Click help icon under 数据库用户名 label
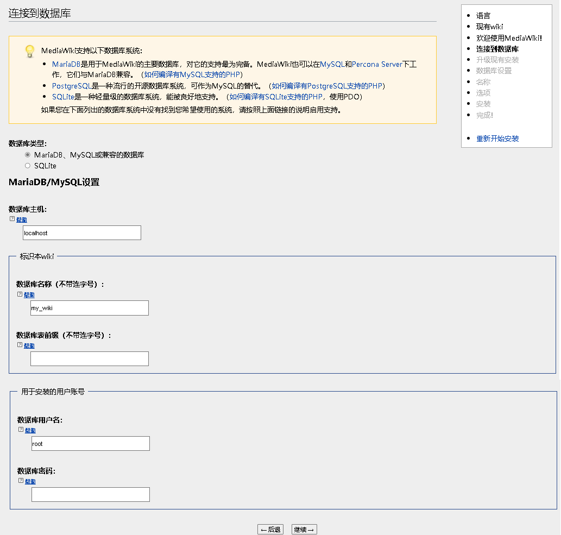The image size is (561, 535). click(21, 430)
